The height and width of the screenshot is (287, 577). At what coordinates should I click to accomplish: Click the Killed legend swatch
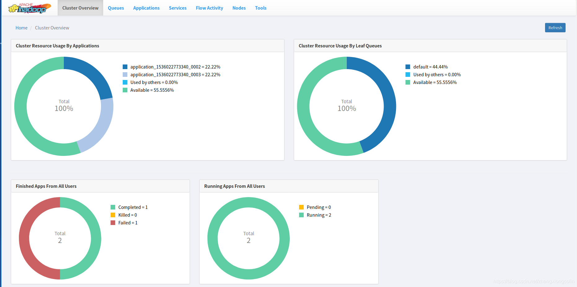pos(113,215)
